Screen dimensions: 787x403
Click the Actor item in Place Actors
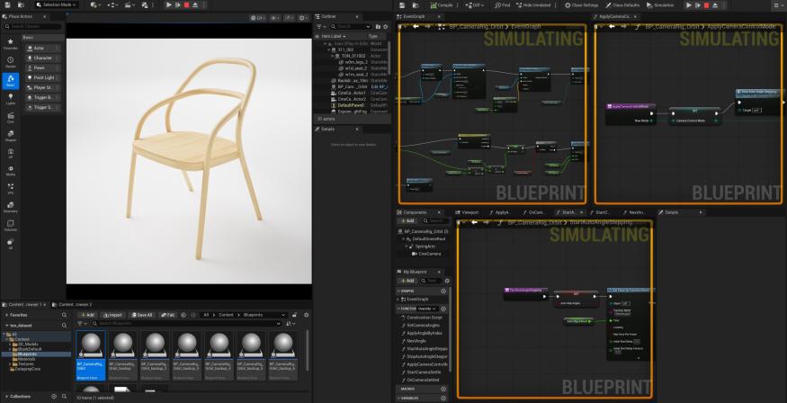click(x=43, y=49)
